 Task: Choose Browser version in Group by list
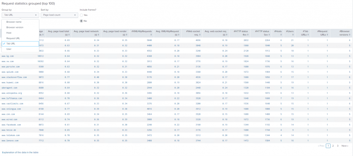[x=20, y=28]
